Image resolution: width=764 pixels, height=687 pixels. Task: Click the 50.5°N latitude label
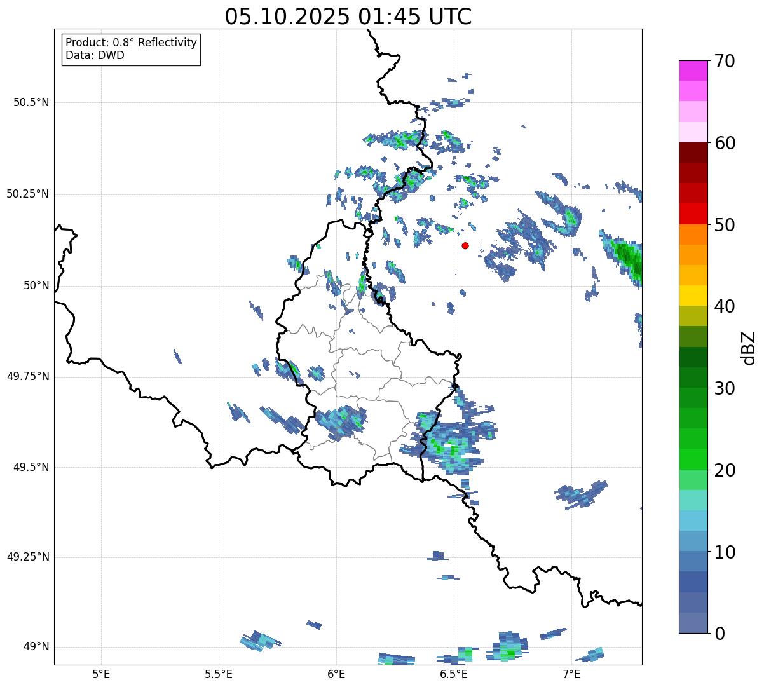pyautogui.click(x=32, y=102)
